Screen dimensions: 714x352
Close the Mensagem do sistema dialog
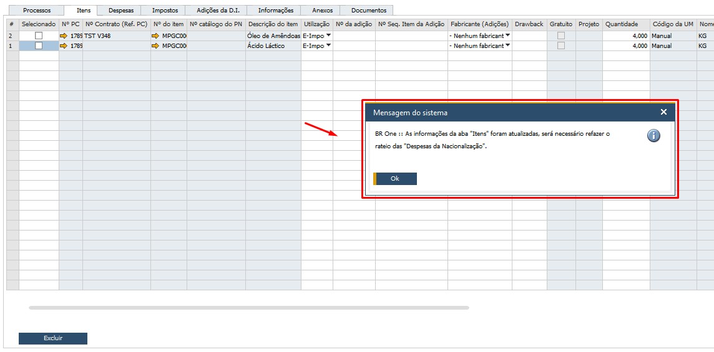pyautogui.click(x=663, y=112)
